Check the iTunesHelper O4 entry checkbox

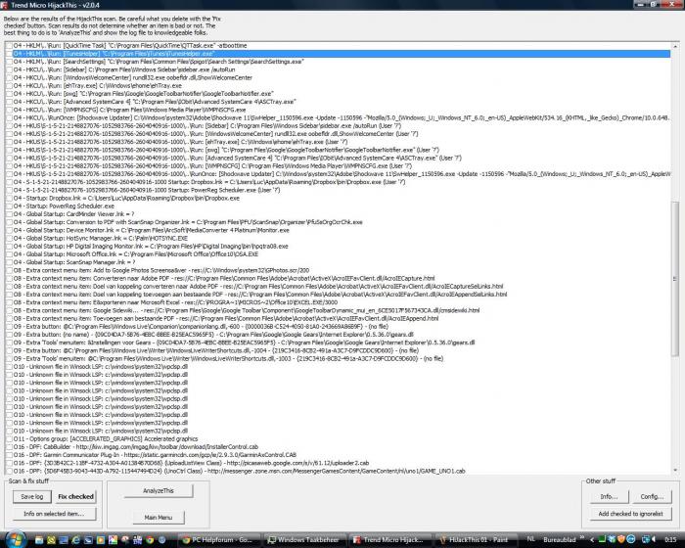[x=9, y=54]
